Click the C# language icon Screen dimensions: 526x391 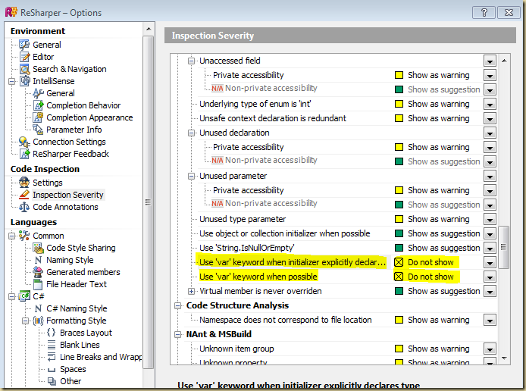pos(24,296)
